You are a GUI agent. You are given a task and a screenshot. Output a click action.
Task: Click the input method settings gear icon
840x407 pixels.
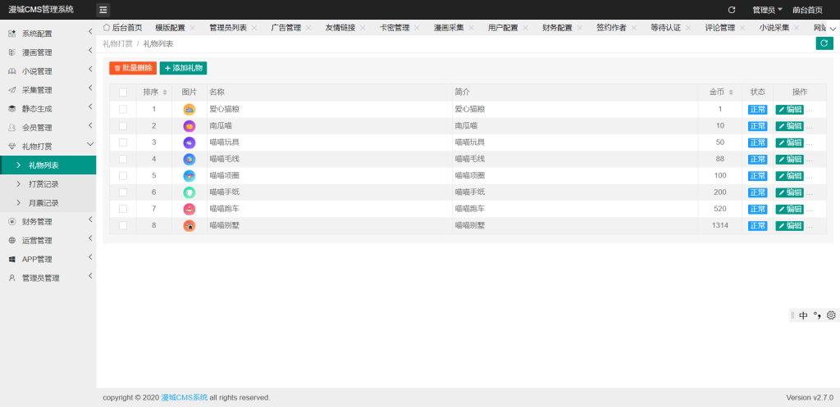(831, 315)
